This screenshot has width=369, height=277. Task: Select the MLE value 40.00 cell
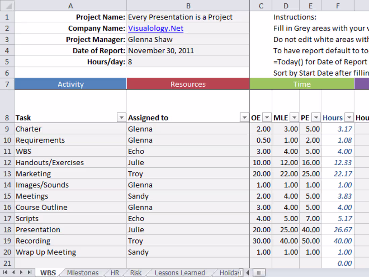[286, 241]
